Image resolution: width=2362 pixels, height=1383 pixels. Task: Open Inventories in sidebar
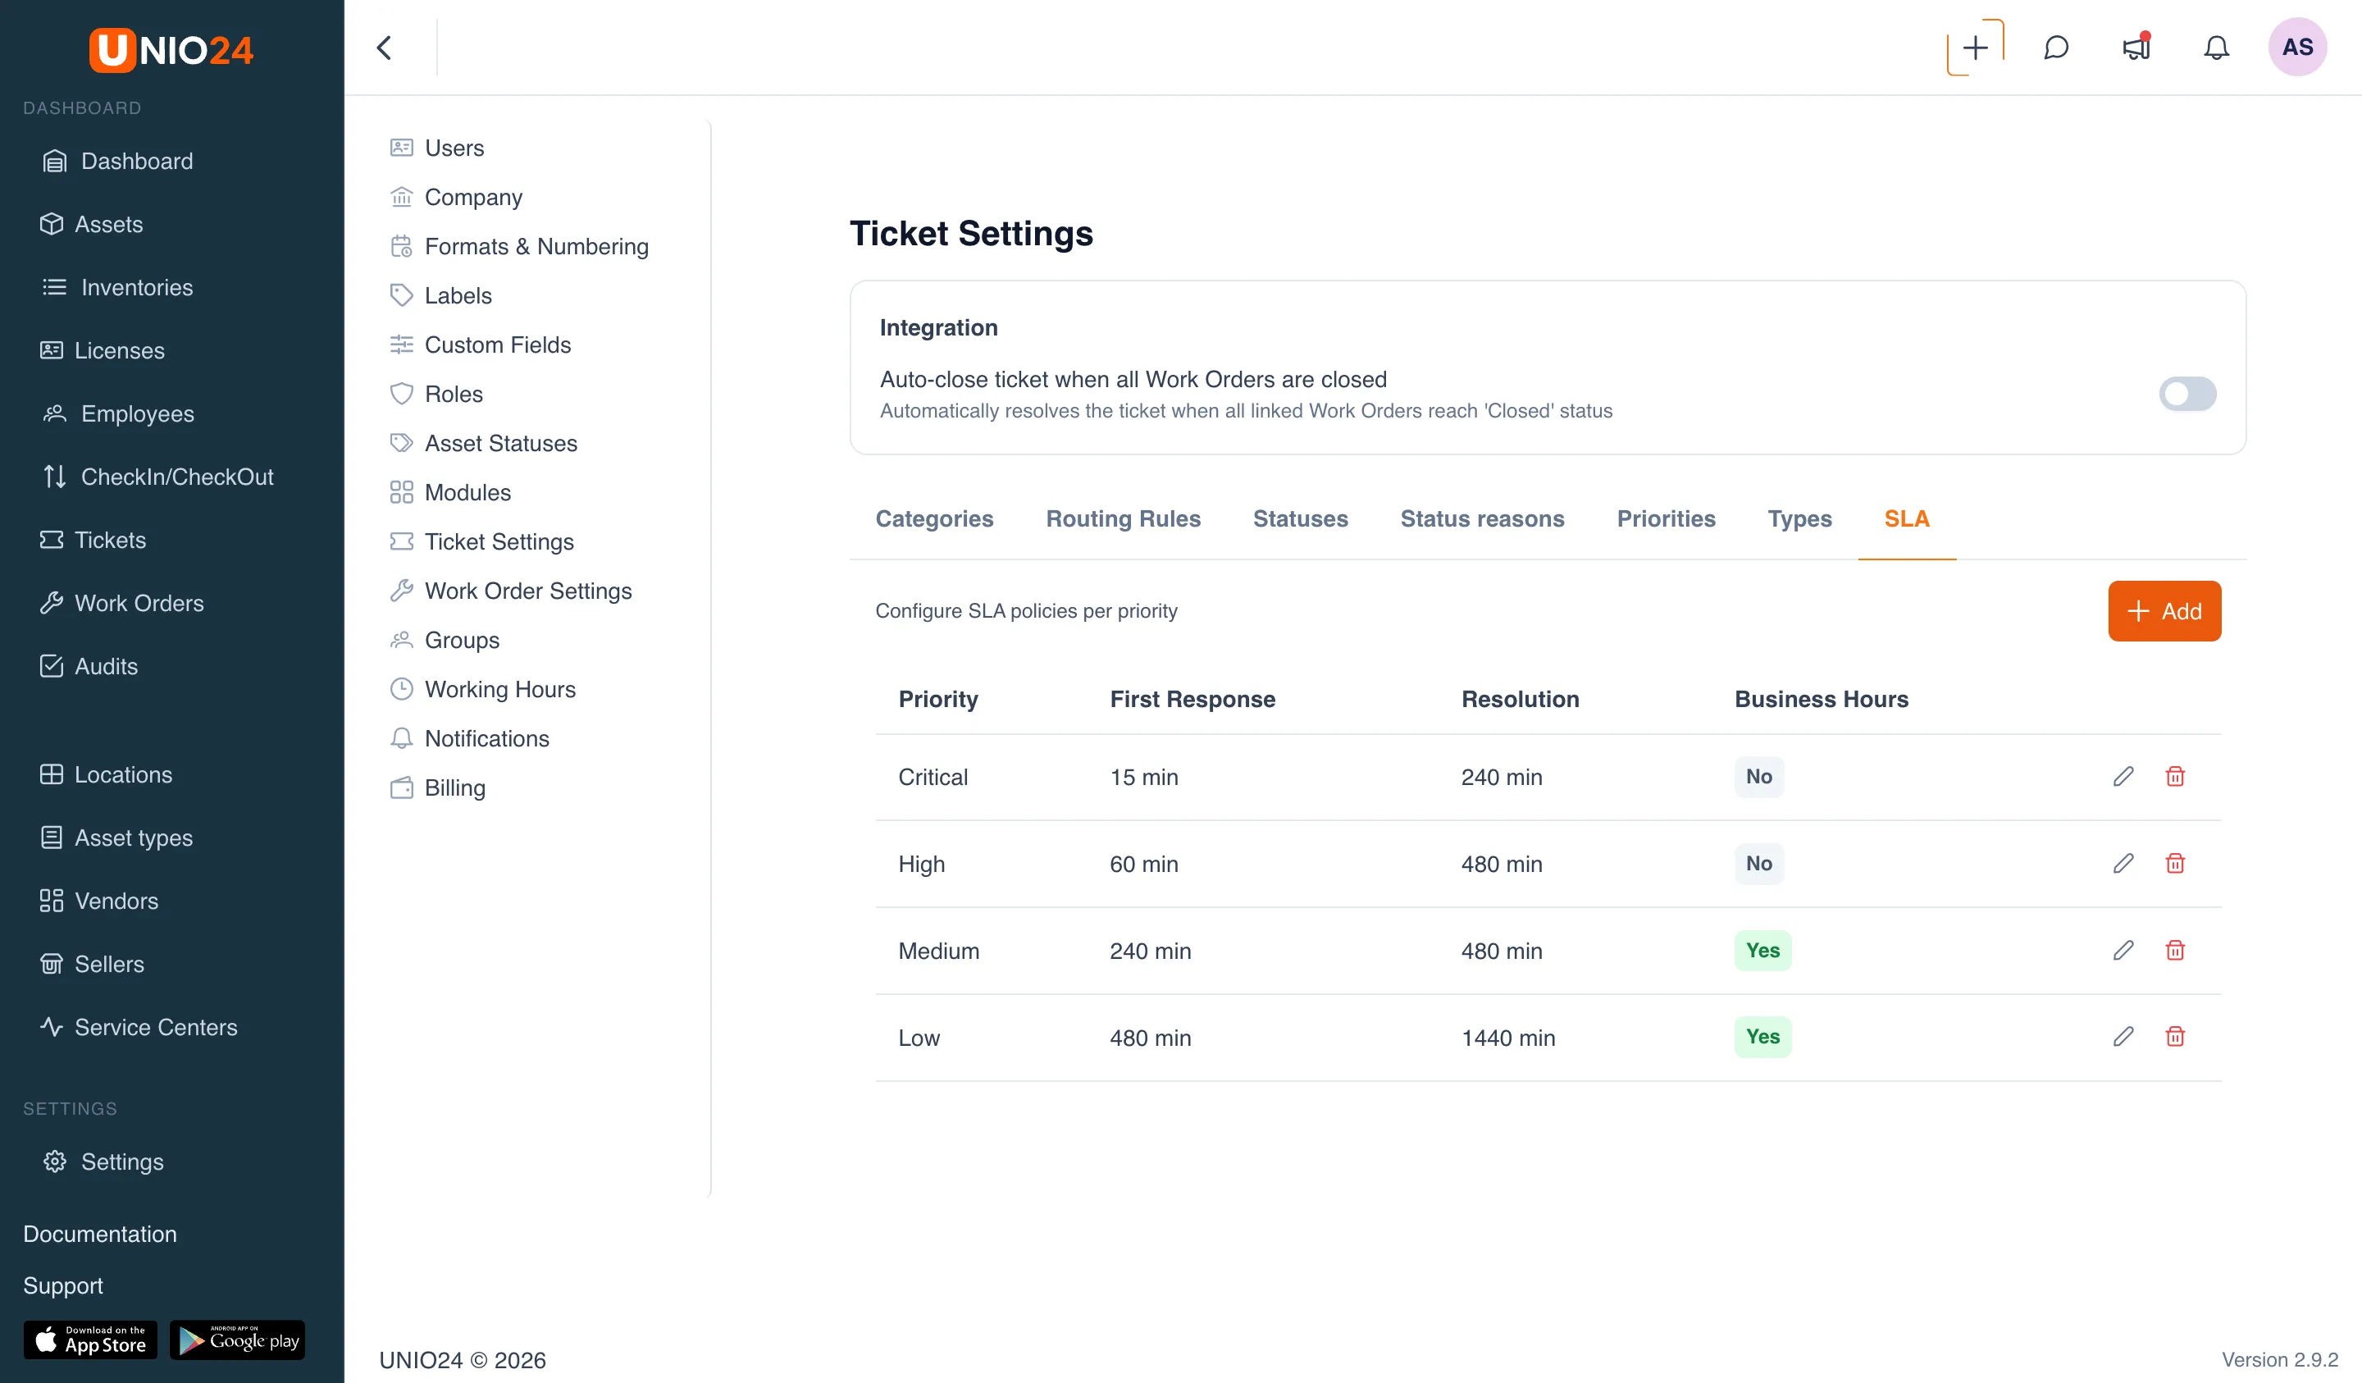(x=118, y=287)
